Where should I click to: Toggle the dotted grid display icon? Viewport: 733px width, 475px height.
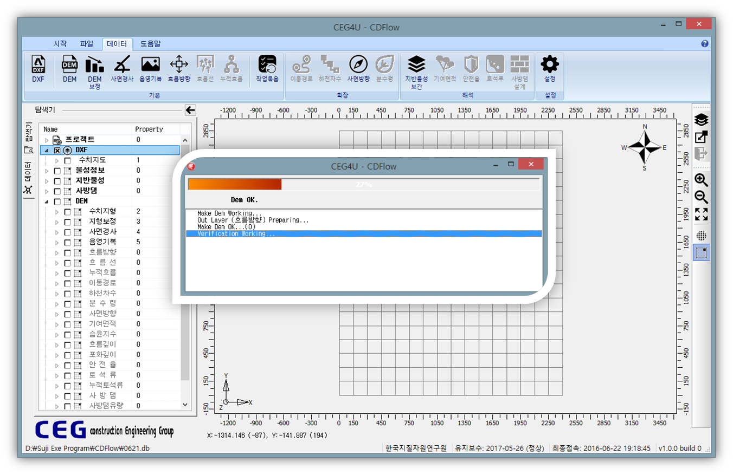point(701,236)
